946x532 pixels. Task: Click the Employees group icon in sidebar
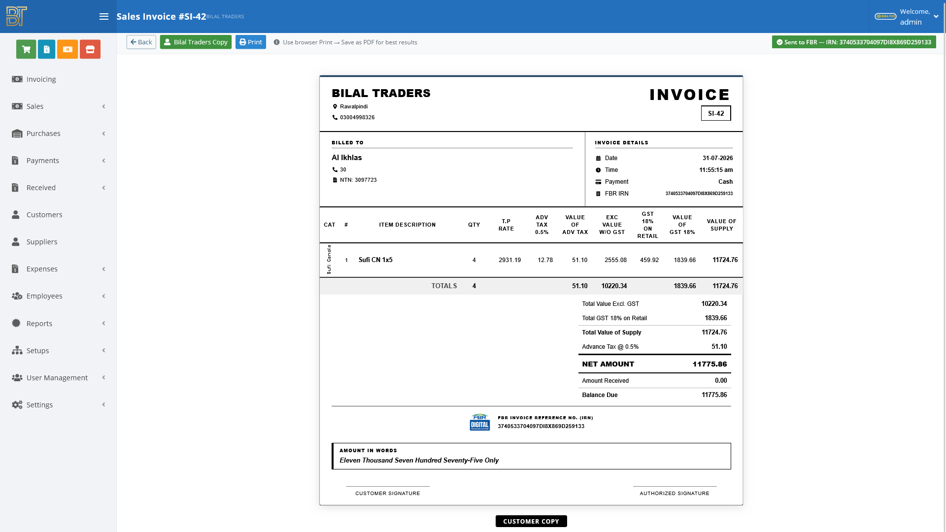coord(17,296)
